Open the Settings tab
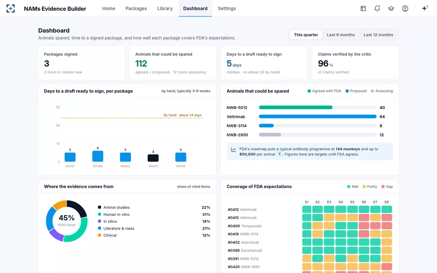The image size is (437, 273). [x=227, y=8]
